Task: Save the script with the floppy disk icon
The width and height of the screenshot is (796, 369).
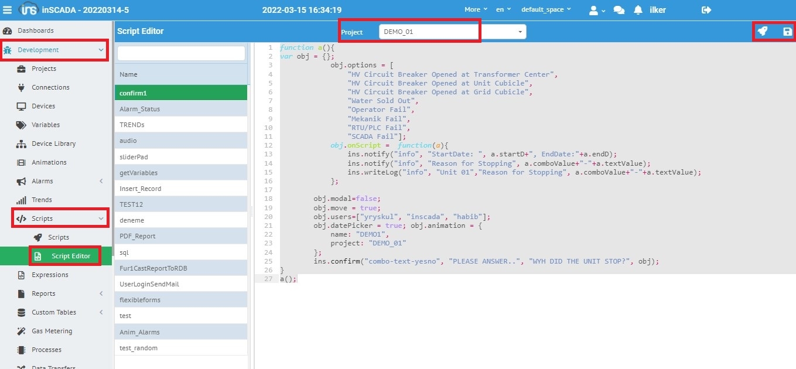Action: click(787, 32)
